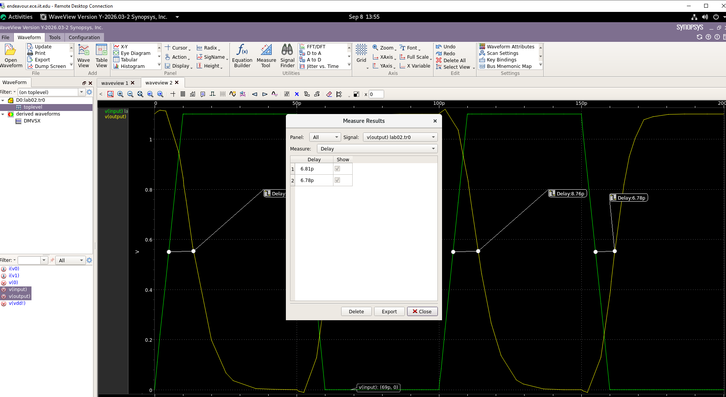Click the x value input field
This screenshot has width=726, height=397.
(376, 94)
